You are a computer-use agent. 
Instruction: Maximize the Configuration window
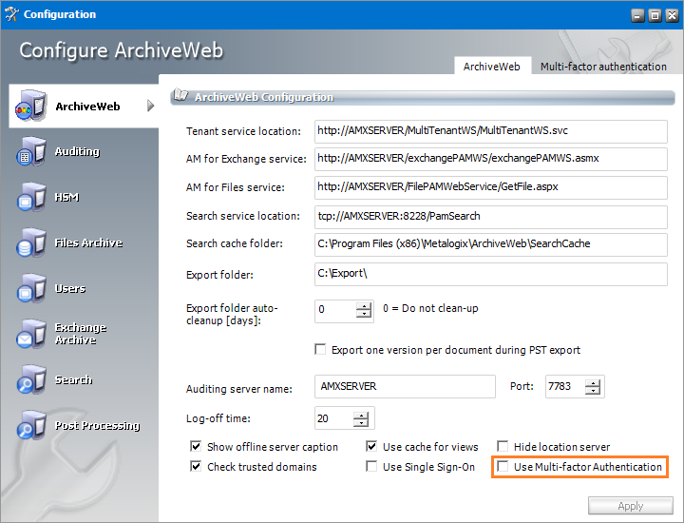click(655, 16)
